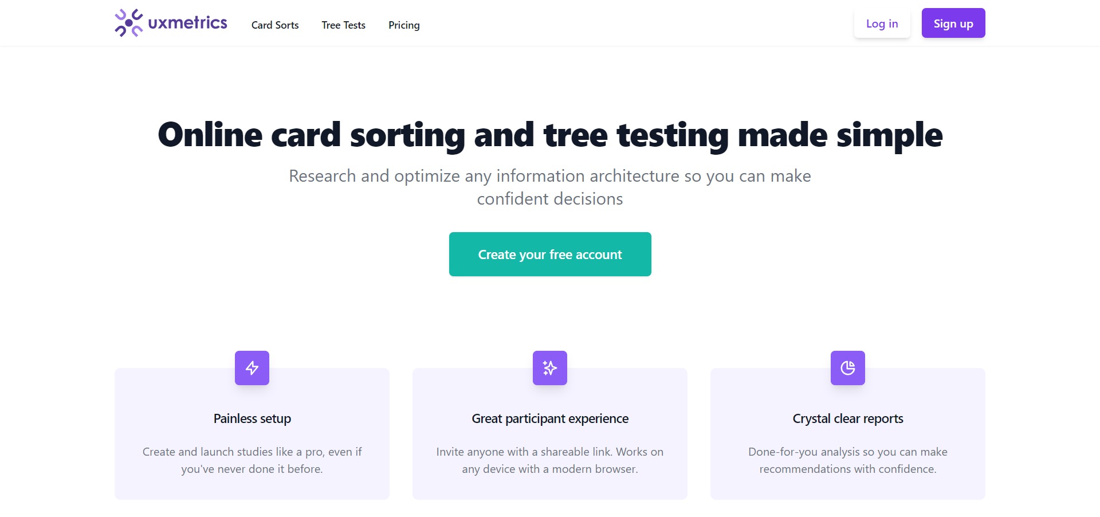Go to the Tree Tests page
Image resolution: width=1100 pixels, height=517 pixels.
[343, 25]
